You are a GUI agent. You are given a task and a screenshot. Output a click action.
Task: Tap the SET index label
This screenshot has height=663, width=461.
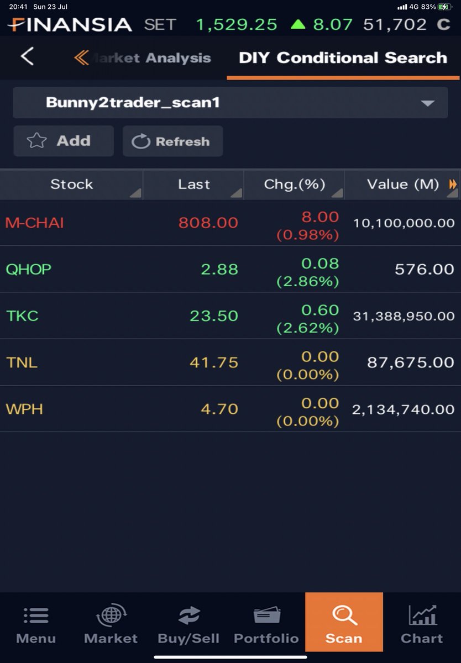[160, 24]
